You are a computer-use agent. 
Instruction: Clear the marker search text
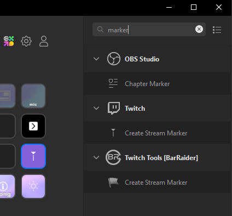coord(199,29)
